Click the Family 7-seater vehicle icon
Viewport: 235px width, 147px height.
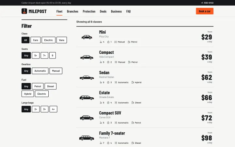(87, 138)
